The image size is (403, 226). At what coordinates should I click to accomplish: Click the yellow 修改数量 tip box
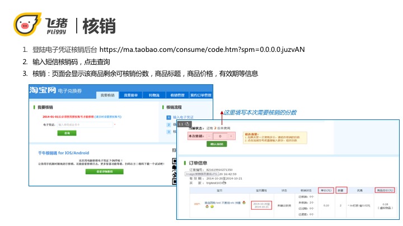[275, 138]
